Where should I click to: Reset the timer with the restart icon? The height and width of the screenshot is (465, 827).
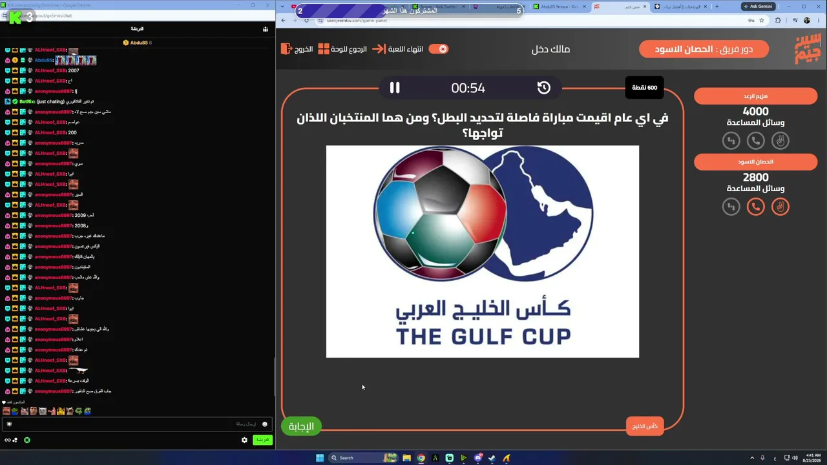[544, 88]
